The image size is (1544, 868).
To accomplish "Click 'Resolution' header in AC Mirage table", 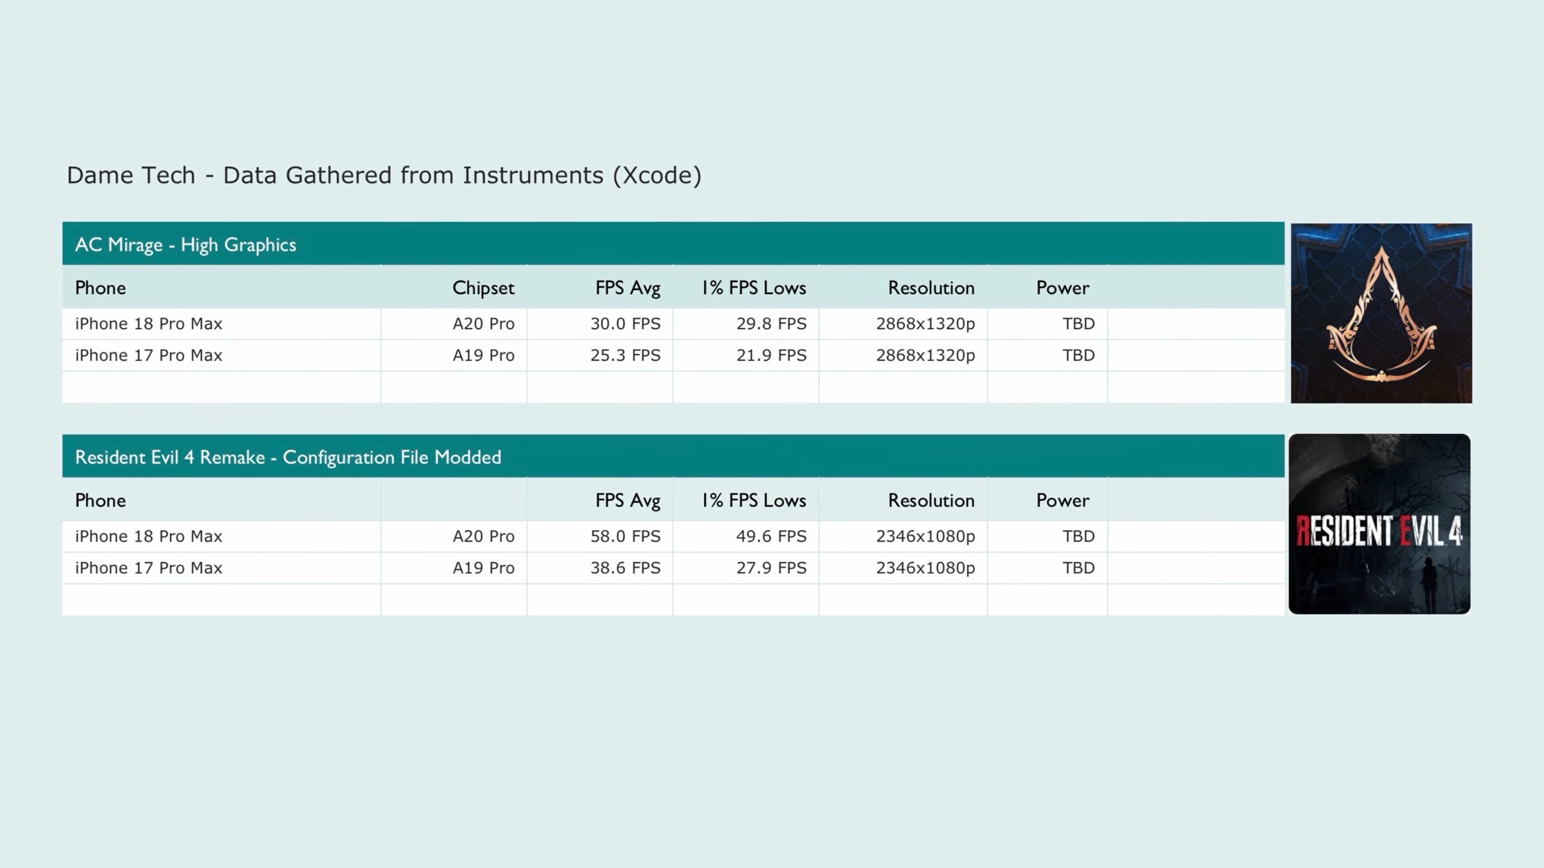I will (x=931, y=288).
